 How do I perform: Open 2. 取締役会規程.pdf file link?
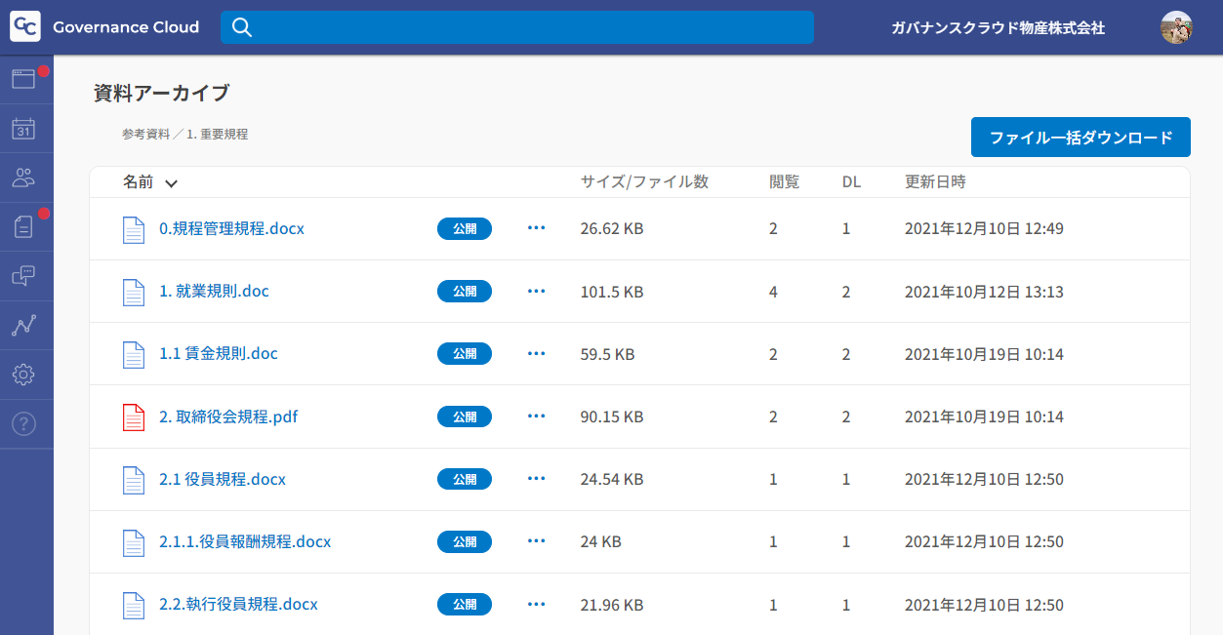[x=228, y=417]
